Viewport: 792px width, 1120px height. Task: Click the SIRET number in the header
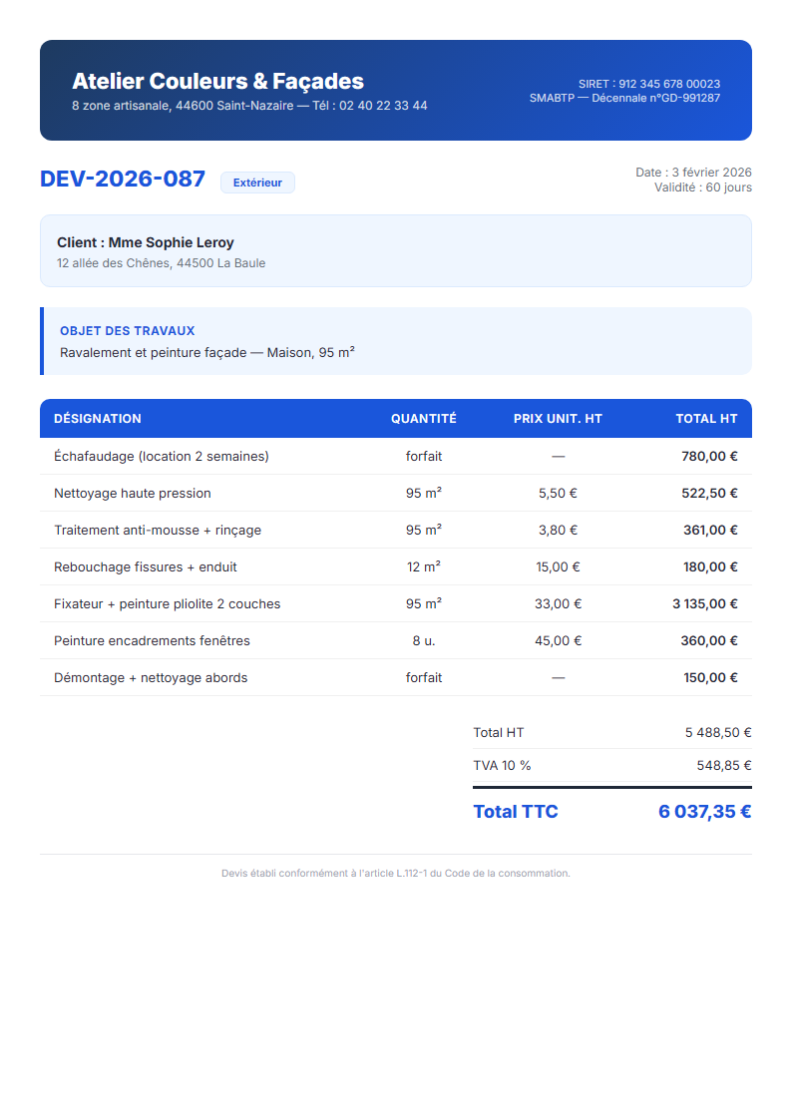pos(648,84)
